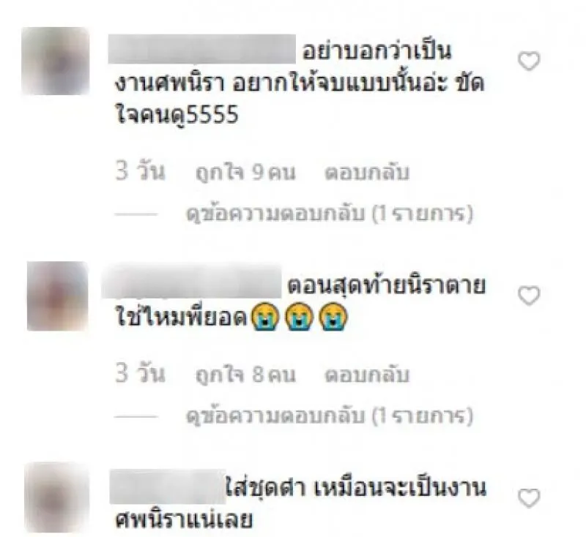Tap the heart beside the "ตอนสุดท้ายนิราตาย" comment
Image resolution: width=586 pixels, height=537 pixels.
click(x=529, y=296)
